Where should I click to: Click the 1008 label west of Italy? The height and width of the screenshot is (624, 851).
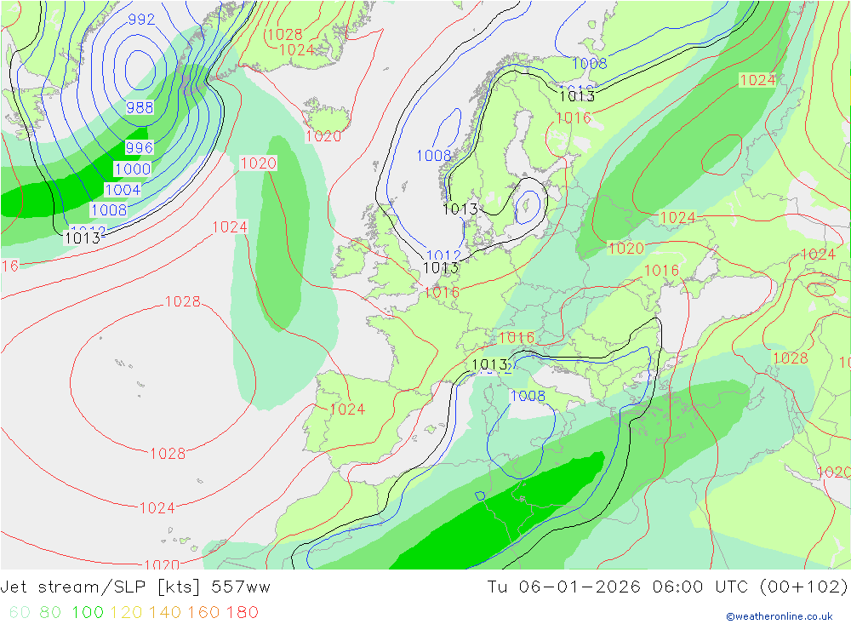point(528,396)
